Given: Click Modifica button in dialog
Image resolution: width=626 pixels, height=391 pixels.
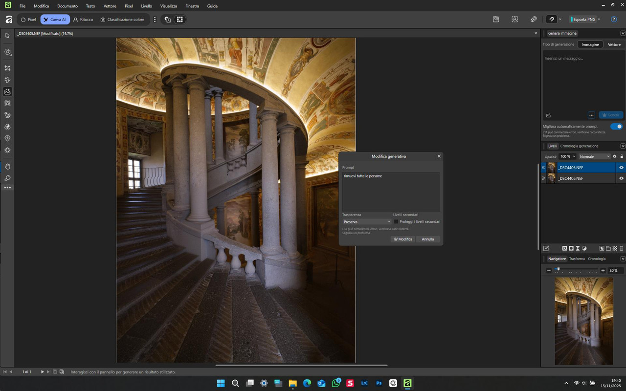Looking at the screenshot, I should click(x=403, y=239).
